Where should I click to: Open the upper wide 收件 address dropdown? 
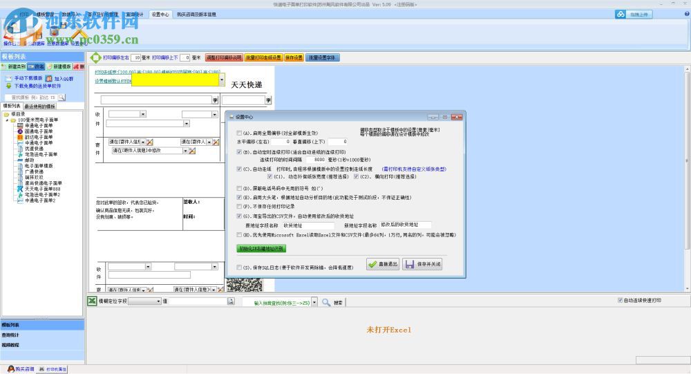click(187, 124)
